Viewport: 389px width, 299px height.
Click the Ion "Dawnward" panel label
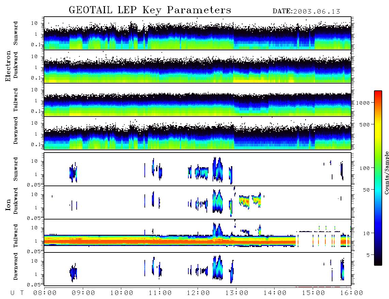click(16, 266)
